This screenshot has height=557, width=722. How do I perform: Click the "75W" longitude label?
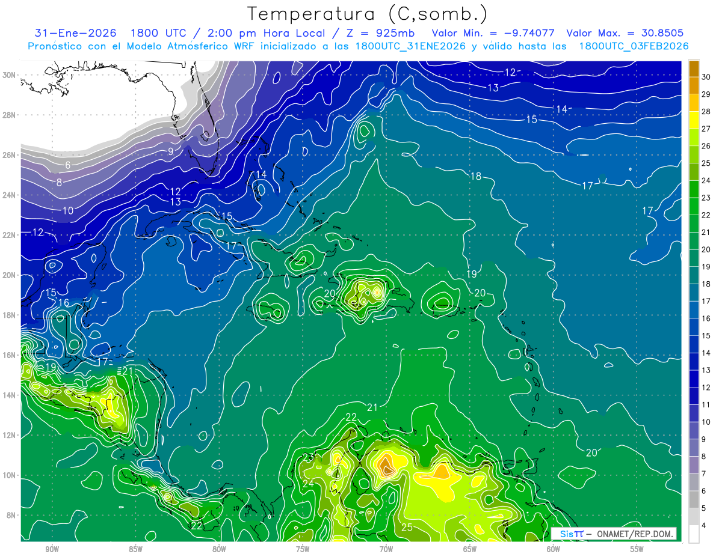pos(303,549)
